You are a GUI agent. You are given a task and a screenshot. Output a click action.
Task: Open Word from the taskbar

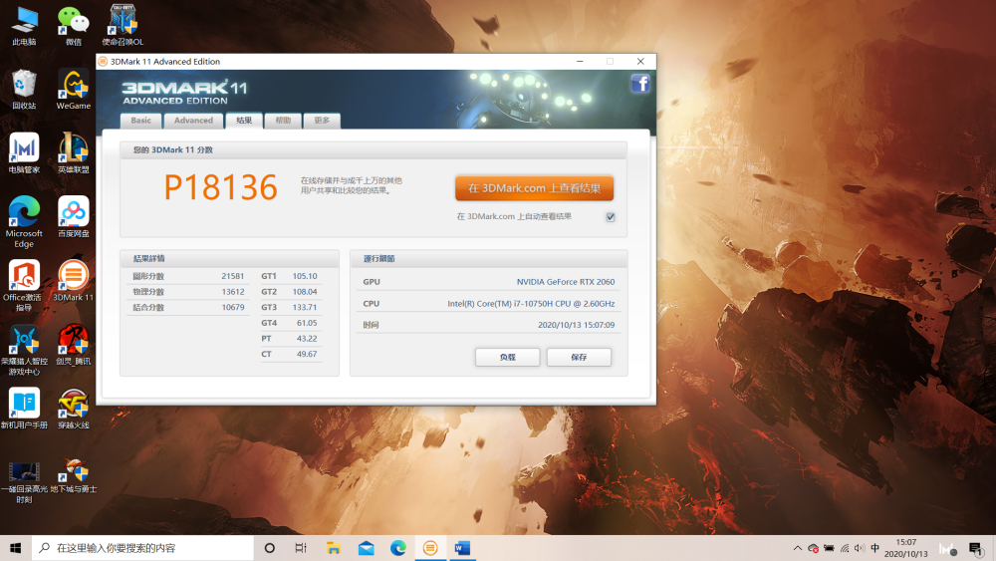coord(462,548)
